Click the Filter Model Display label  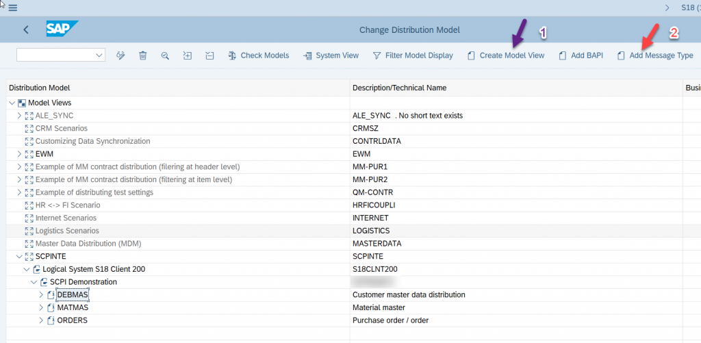pos(419,55)
